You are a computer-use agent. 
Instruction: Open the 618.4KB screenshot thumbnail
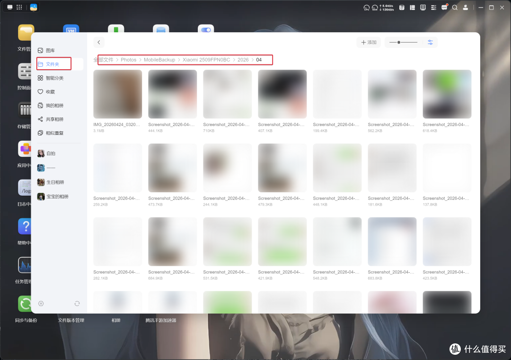447,94
